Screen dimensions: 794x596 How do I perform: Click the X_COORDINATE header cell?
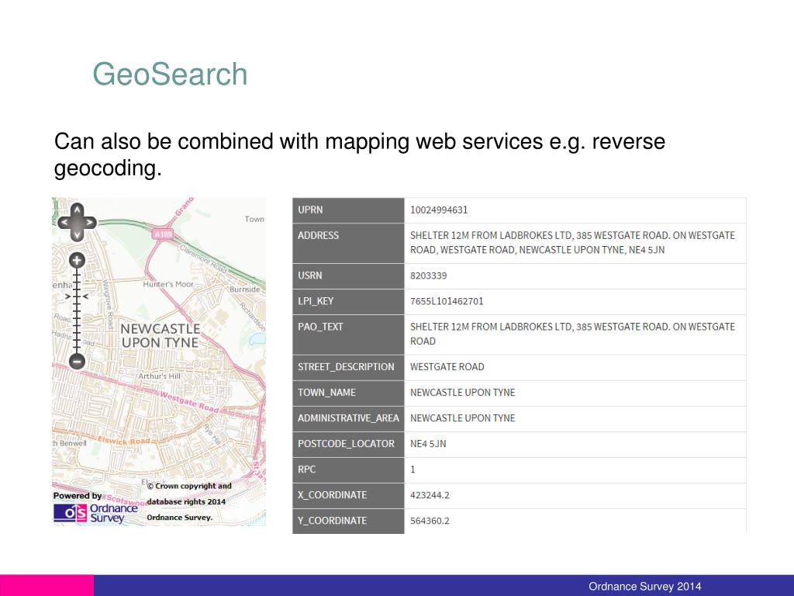[x=348, y=496]
